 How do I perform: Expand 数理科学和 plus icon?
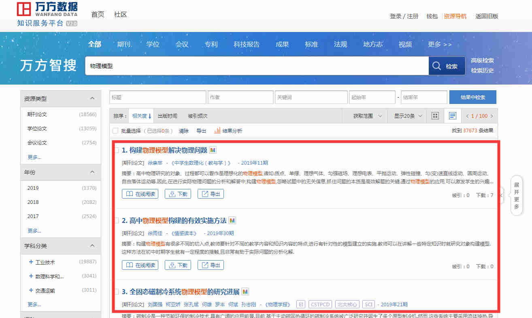click(x=31, y=276)
